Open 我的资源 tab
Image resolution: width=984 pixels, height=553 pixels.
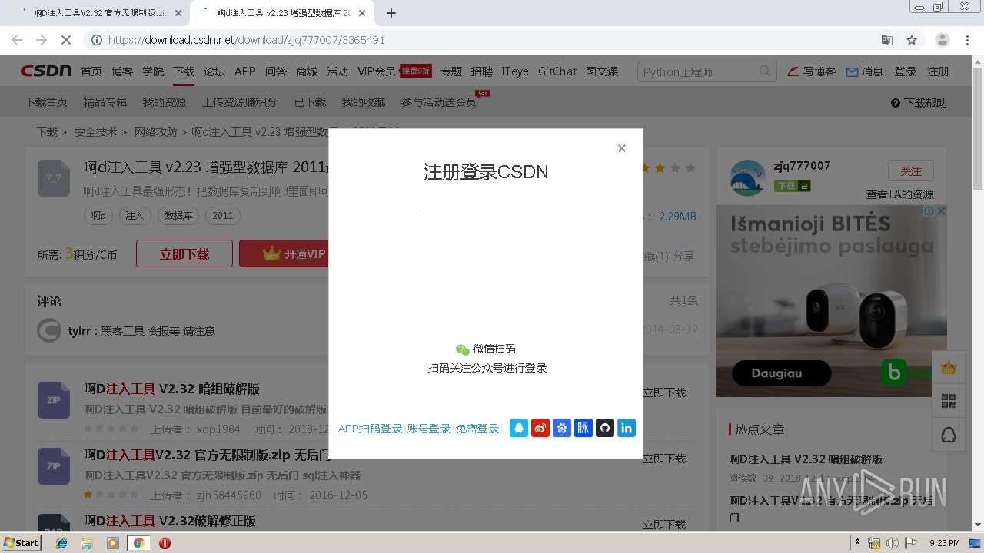(165, 102)
